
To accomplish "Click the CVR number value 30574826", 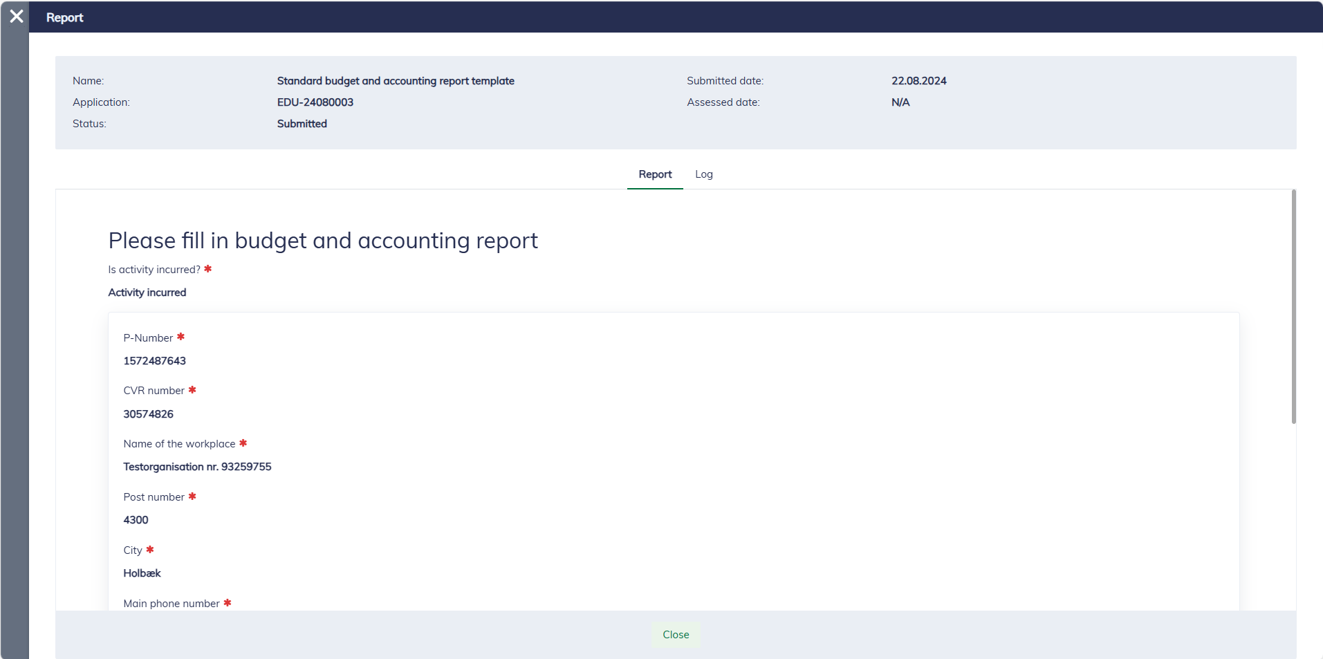I will pos(148,414).
